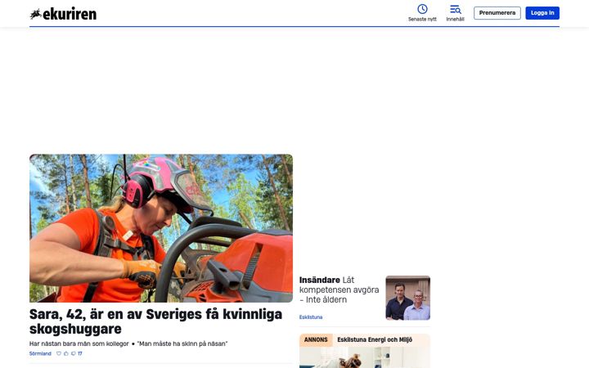This screenshot has width=589, height=368.
Task: Open comments bubble icon under Sara article
Action: click(74, 353)
